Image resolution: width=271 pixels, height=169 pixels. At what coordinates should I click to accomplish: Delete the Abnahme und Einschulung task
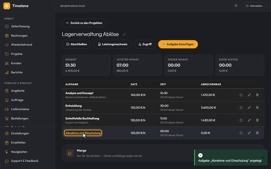[257, 133]
